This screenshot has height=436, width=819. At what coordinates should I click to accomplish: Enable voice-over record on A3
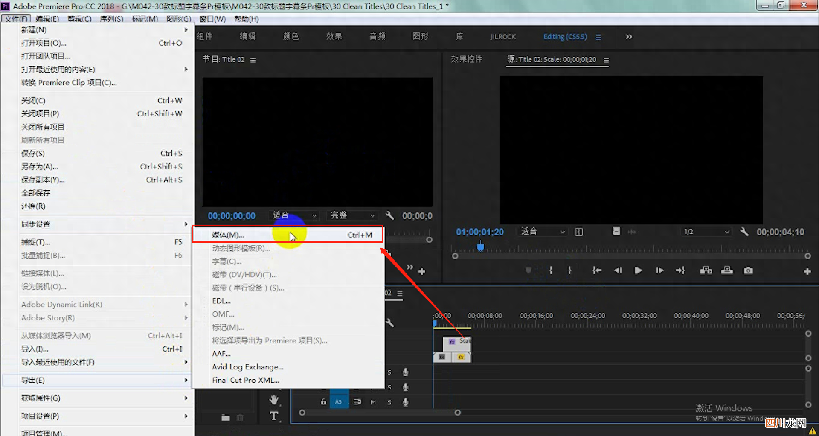point(406,402)
